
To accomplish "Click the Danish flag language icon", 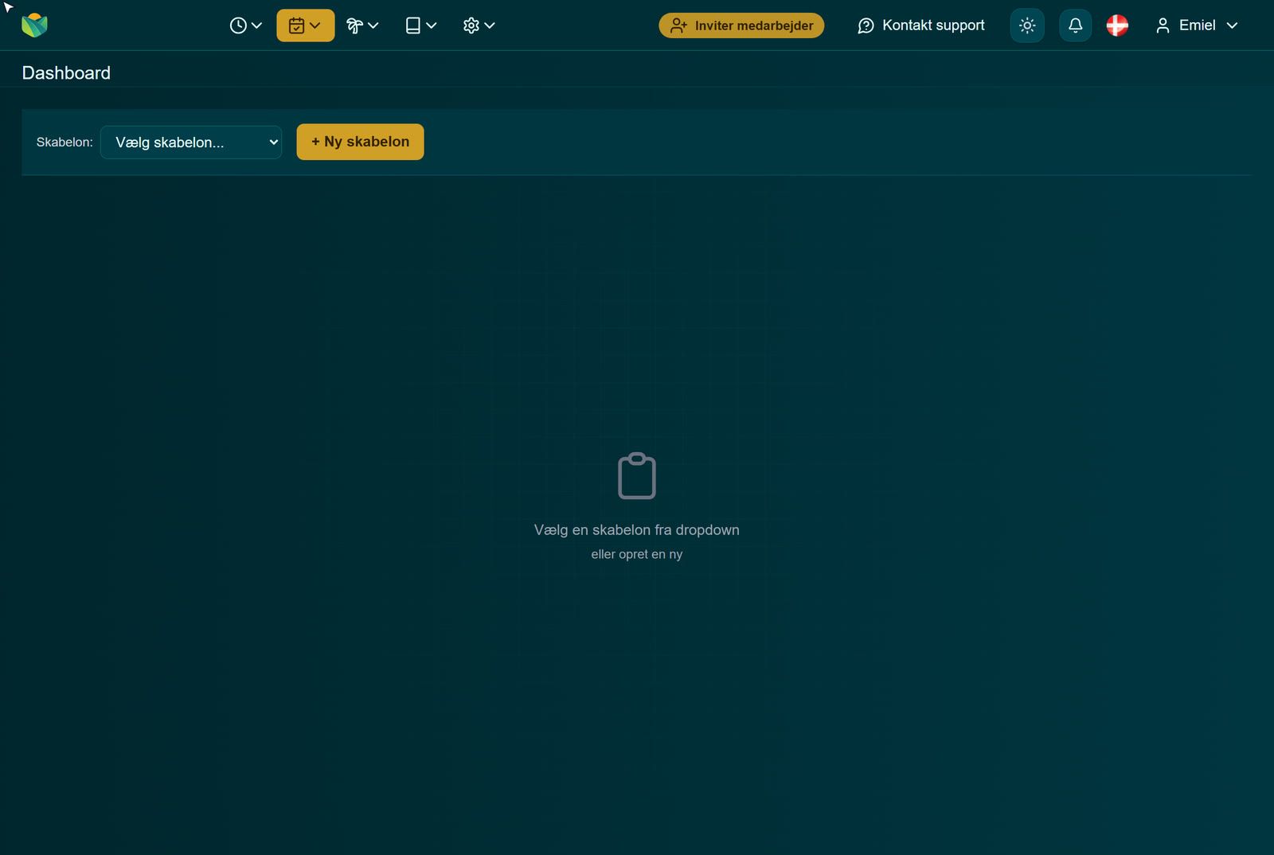I will coord(1117,25).
